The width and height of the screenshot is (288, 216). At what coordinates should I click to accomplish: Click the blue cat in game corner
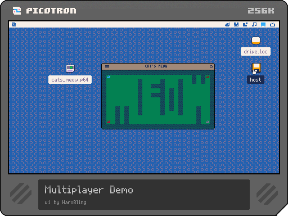coord(109,76)
